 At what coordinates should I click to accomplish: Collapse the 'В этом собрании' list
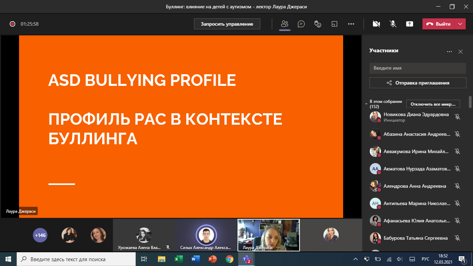(x=366, y=104)
